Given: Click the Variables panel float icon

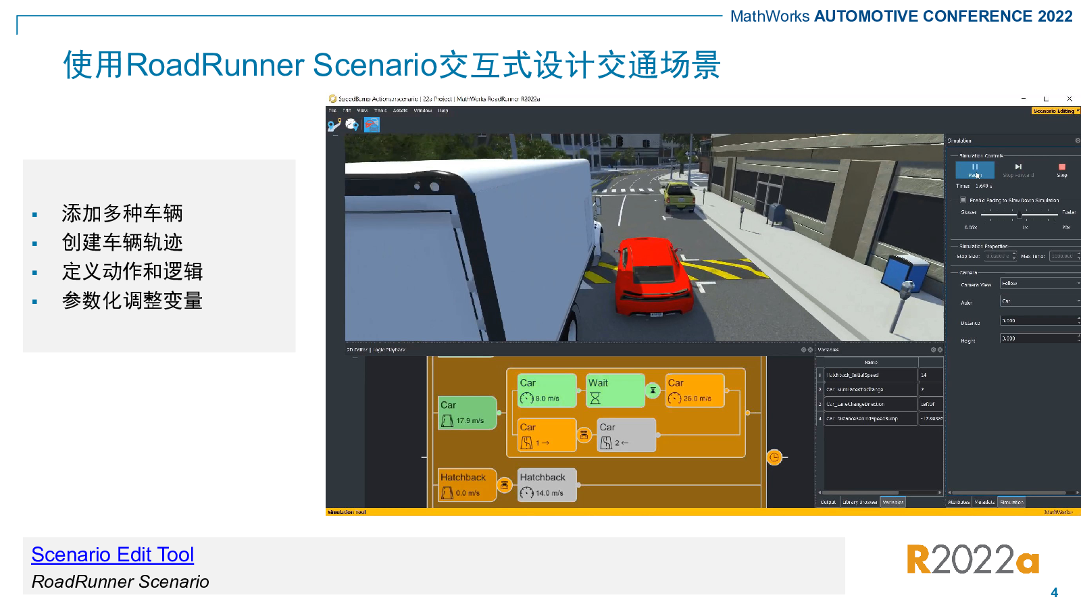Looking at the screenshot, I should [933, 350].
